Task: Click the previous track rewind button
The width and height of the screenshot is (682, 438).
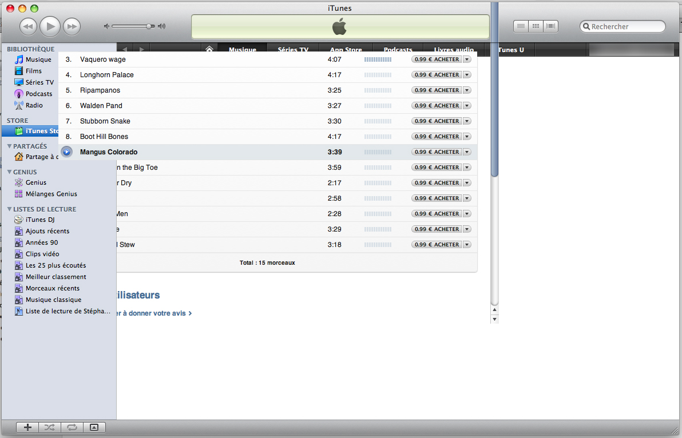Action: tap(28, 26)
